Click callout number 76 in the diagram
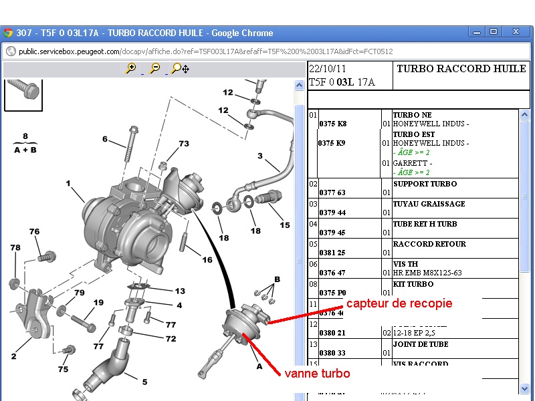The height and width of the screenshot is (401, 535). 35,231
